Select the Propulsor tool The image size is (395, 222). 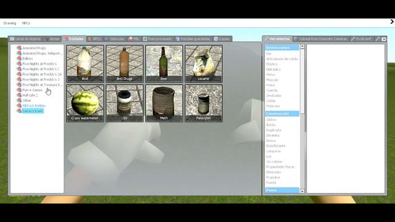[273, 177]
